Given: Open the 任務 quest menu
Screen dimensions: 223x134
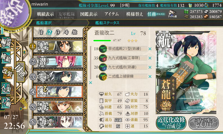Looking at the screenshot, I should 156,14.
